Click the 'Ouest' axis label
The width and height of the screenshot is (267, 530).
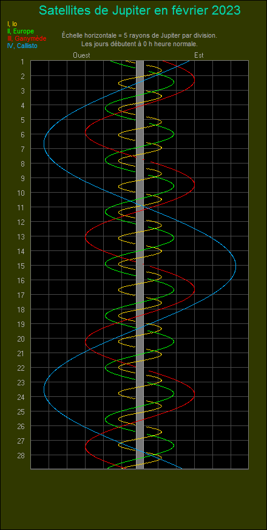click(x=81, y=55)
